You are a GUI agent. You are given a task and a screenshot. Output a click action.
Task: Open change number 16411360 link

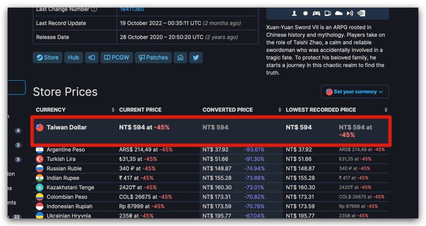132,9
